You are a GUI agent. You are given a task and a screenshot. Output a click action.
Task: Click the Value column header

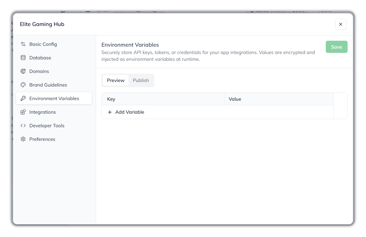point(279,99)
